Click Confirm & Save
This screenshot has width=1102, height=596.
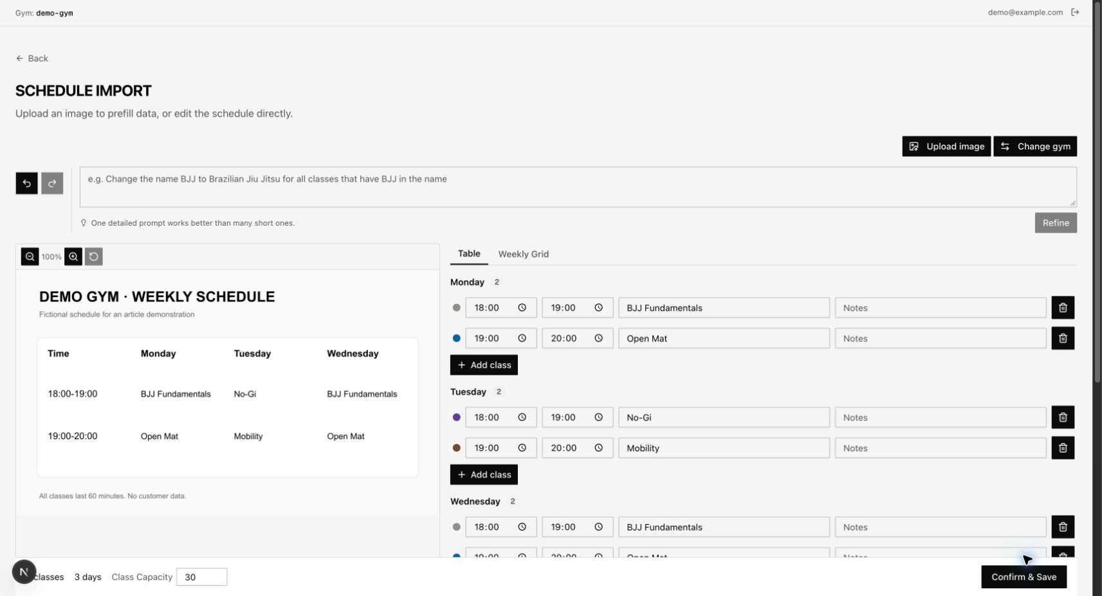pos(1024,577)
